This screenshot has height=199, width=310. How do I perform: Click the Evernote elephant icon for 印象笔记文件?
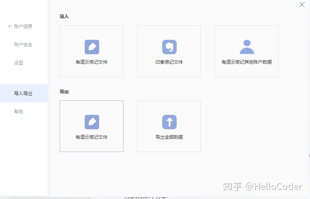[169, 47]
